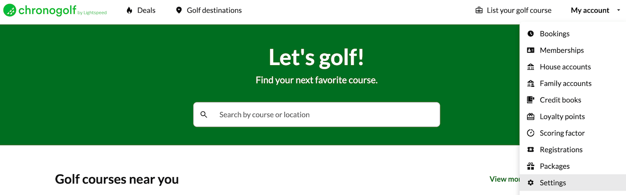Click the location pin icon for Golf destinations
The height and width of the screenshot is (195, 626).
coord(179,10)
